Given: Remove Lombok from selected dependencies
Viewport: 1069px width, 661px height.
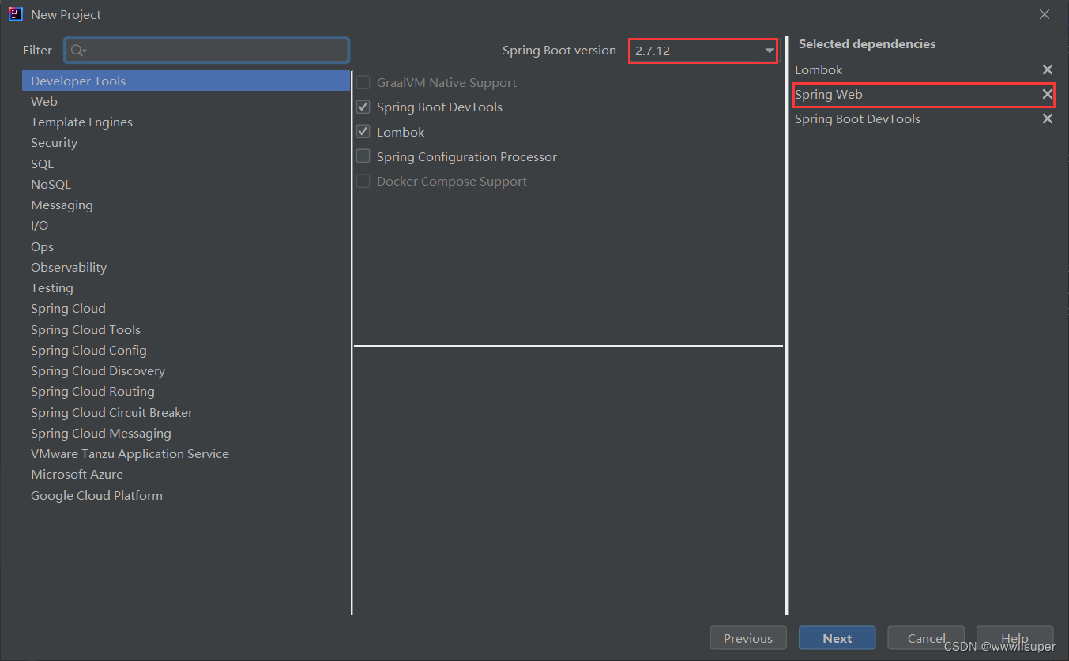Looking at the screenshot, I should pyautogui.click(x=1047, y=70).
